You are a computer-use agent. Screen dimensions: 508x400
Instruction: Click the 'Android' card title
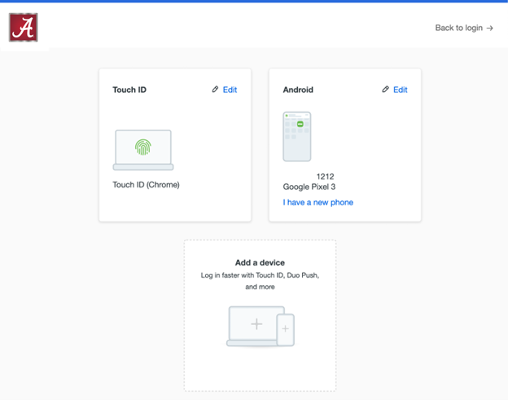point(298,90)
